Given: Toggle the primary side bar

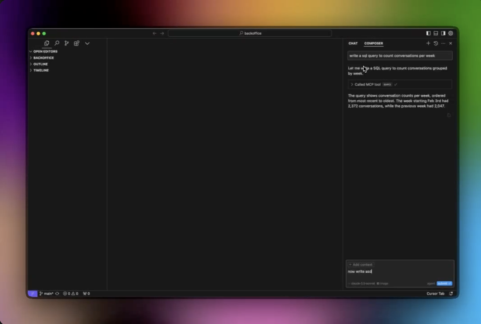Looking at the screenshot, I should 428,33.
